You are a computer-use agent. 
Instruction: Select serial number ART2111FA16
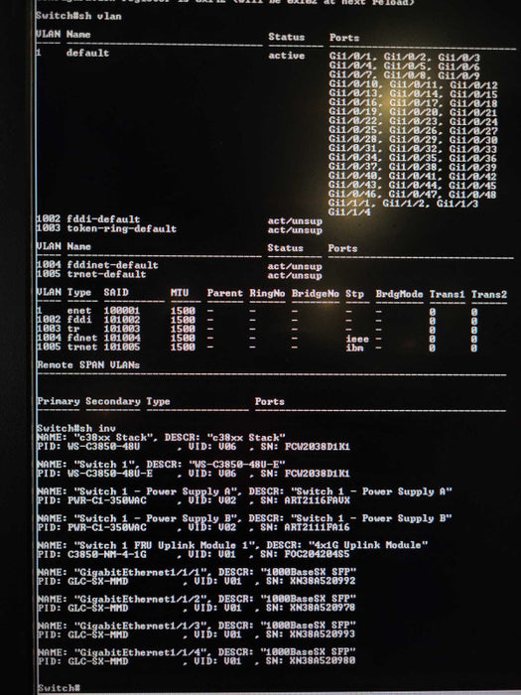click(317, 527)
